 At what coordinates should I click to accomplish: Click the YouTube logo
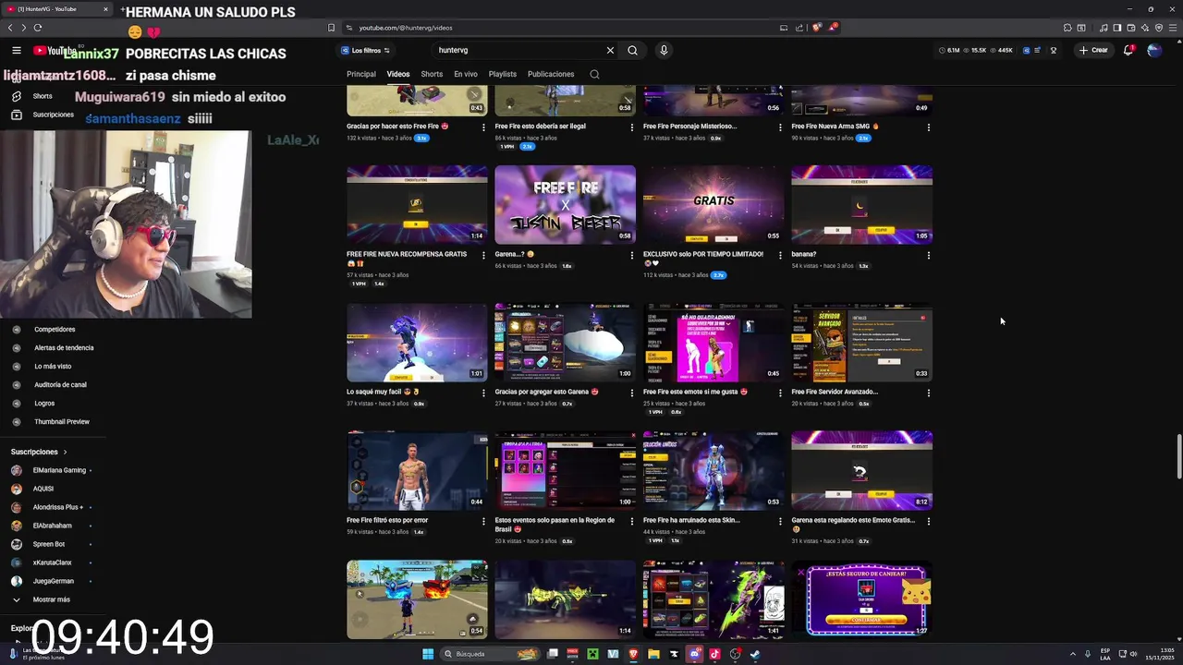point(55,51)
